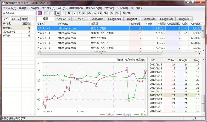Switch to the Google履歴 tab
This screenshot has height=122, width=207.
[115, 19]
